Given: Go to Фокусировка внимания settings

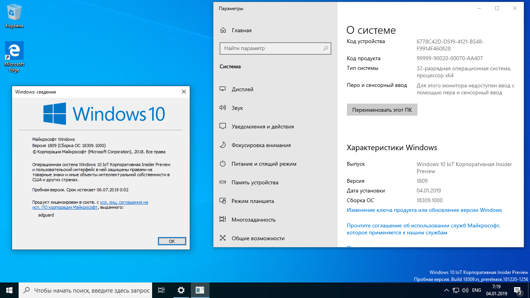Looking at the screenshot, I should tap(275, 145).
